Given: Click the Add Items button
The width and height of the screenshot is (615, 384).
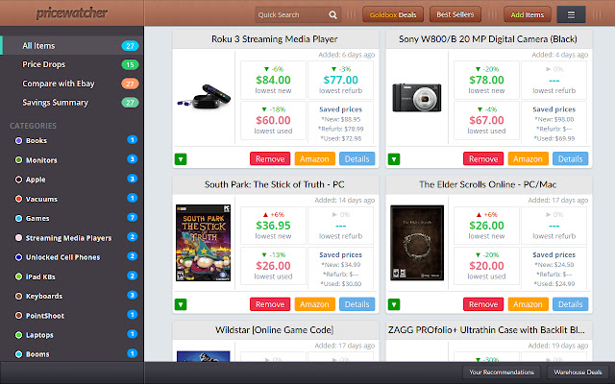Looking at the screenshot, I should tap(528, 15).
